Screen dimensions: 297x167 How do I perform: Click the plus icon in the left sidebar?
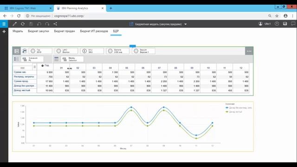click(4, 32)
